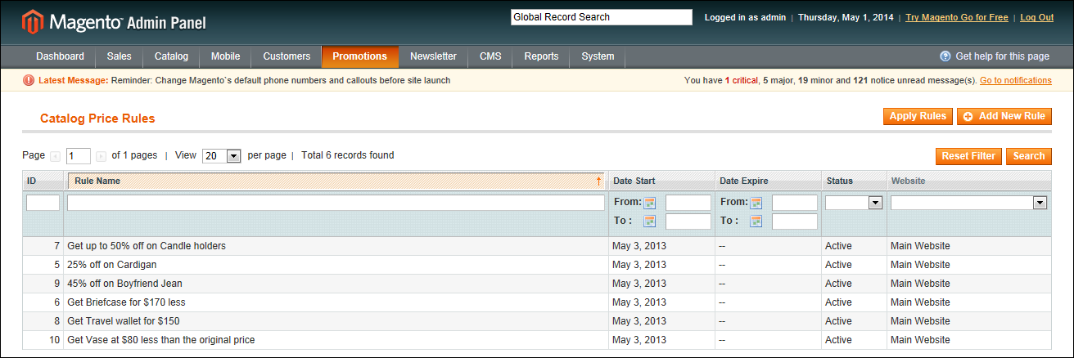Click ID cell 7
This screenshot has height=358, width=1074.
tap(57, 246)
